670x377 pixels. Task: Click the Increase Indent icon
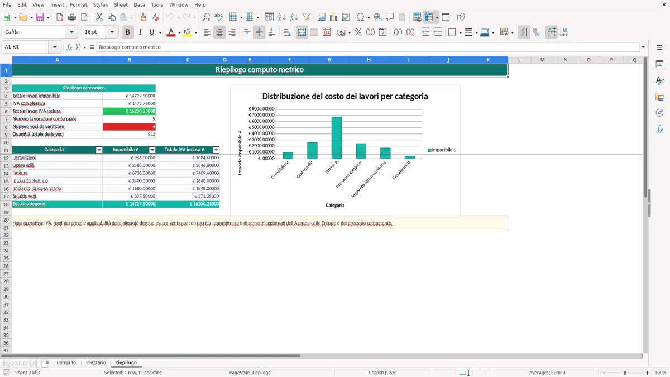point(425,32)
